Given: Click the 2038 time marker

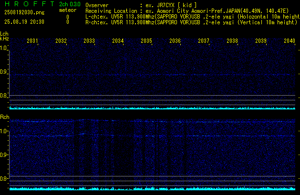Looking at the screenshot, I should tap(232, 41).
